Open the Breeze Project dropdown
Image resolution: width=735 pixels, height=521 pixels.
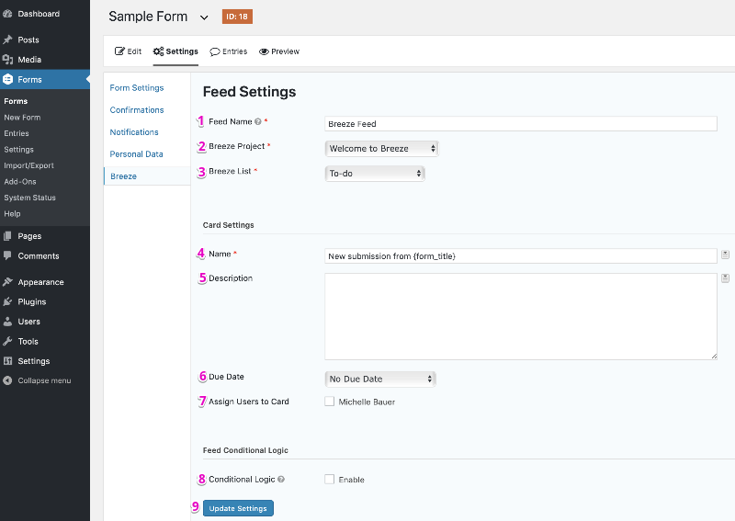[381, 149]
